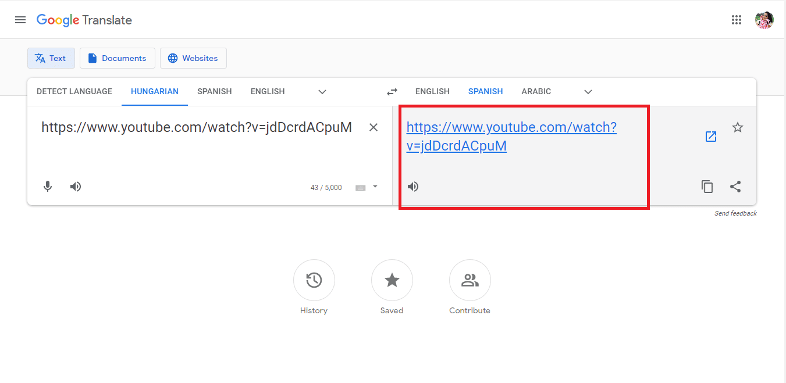Open translated link in new window
The width and height of the screenshot is (786, 383).
pyautogui.click(x=711, y=137)
